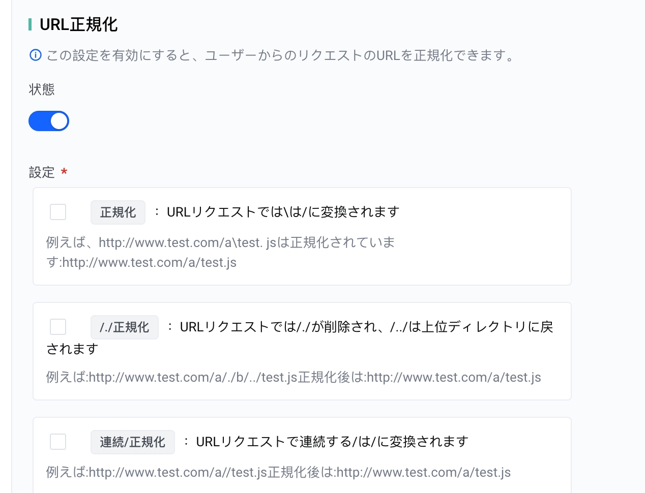Click the 設定 field label
This screenshot has height=493, width=645.
click(42, 172)
